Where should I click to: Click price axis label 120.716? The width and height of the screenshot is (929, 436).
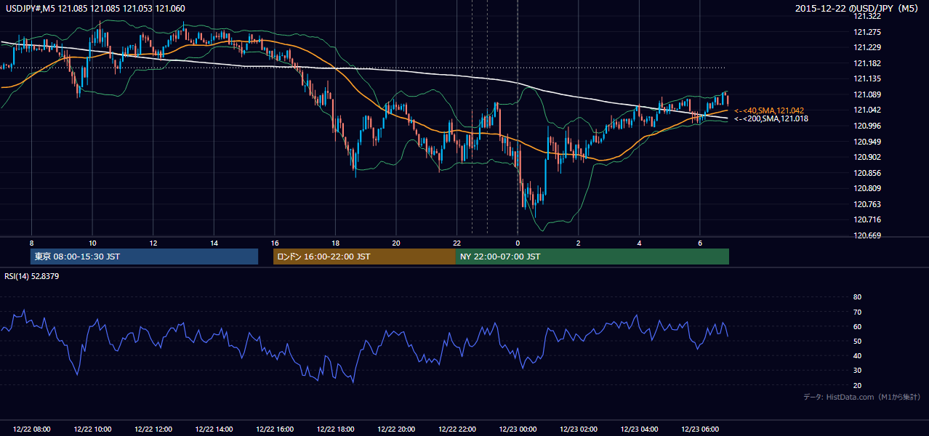click(867, 219)
